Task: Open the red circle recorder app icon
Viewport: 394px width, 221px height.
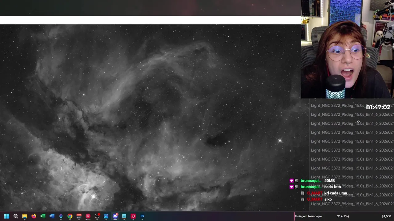Action: (x=133, y=216)
